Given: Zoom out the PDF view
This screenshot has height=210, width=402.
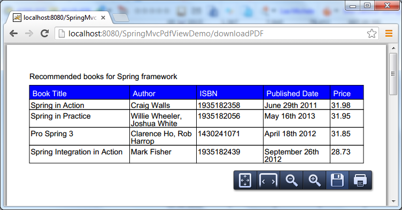Looking at the screenshot, I should 291,181.
